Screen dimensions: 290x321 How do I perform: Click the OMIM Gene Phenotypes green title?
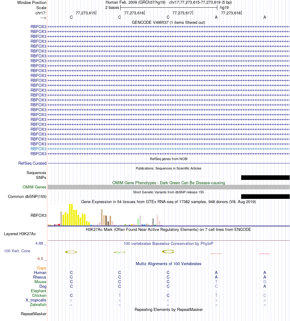coord(169,183)
